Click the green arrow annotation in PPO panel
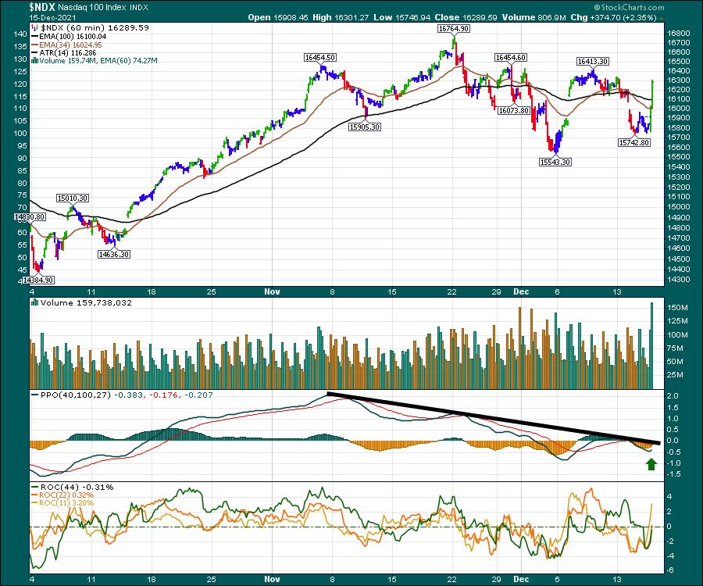This screenshot has height=586, width=703. [x=649, y=466]
